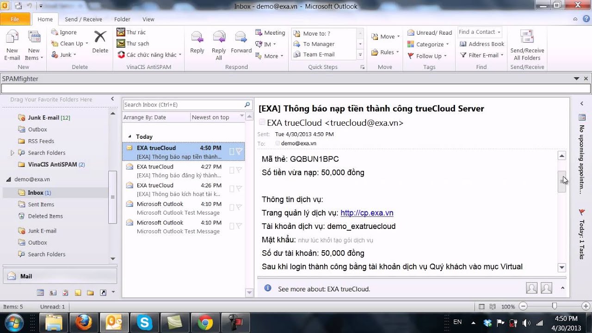
Task: Select the VinaCIS AntiSPAM (2) folder
Action: click(56, 164)
